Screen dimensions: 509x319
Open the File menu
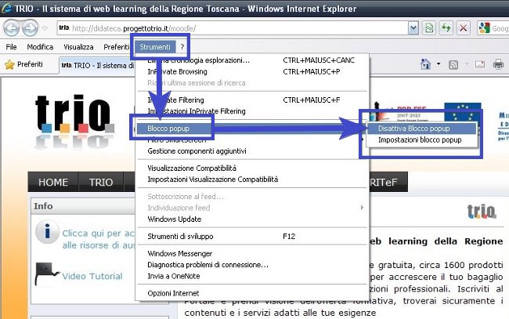pos(11,47)
